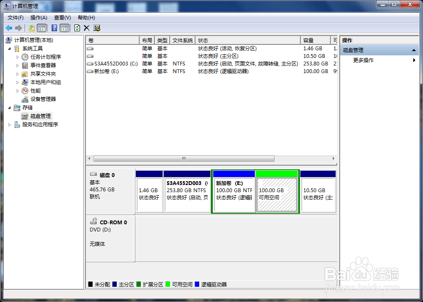Image resolution: width=423 pixels, height=302 pixels.
Task: Click the Performance icon
Action: (25, 90)
